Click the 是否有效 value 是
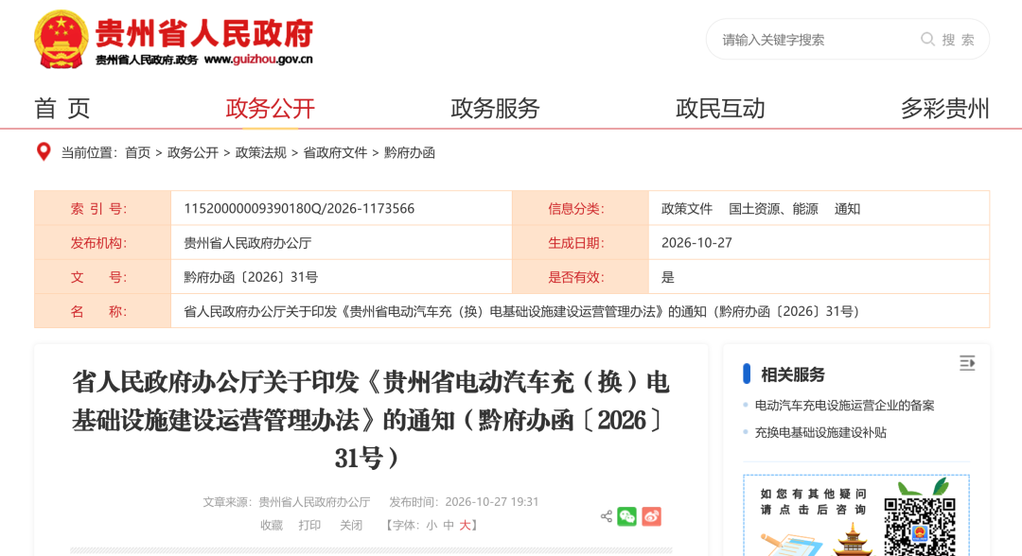 click(668, 277)
